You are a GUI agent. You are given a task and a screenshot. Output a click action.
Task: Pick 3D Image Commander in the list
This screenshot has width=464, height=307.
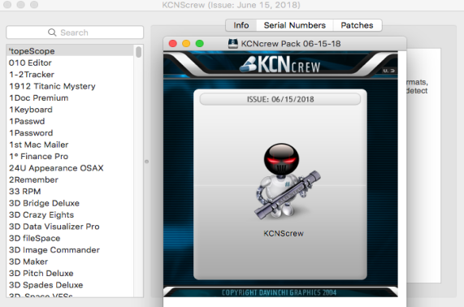(x=70, y=250)
